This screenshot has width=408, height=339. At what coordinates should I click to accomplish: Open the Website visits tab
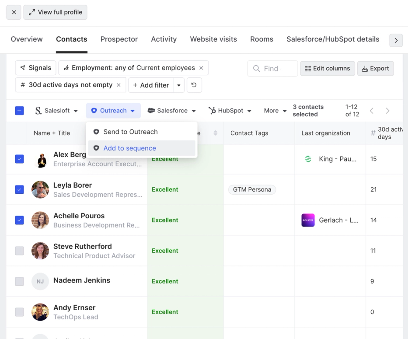(x=213, y=39)
